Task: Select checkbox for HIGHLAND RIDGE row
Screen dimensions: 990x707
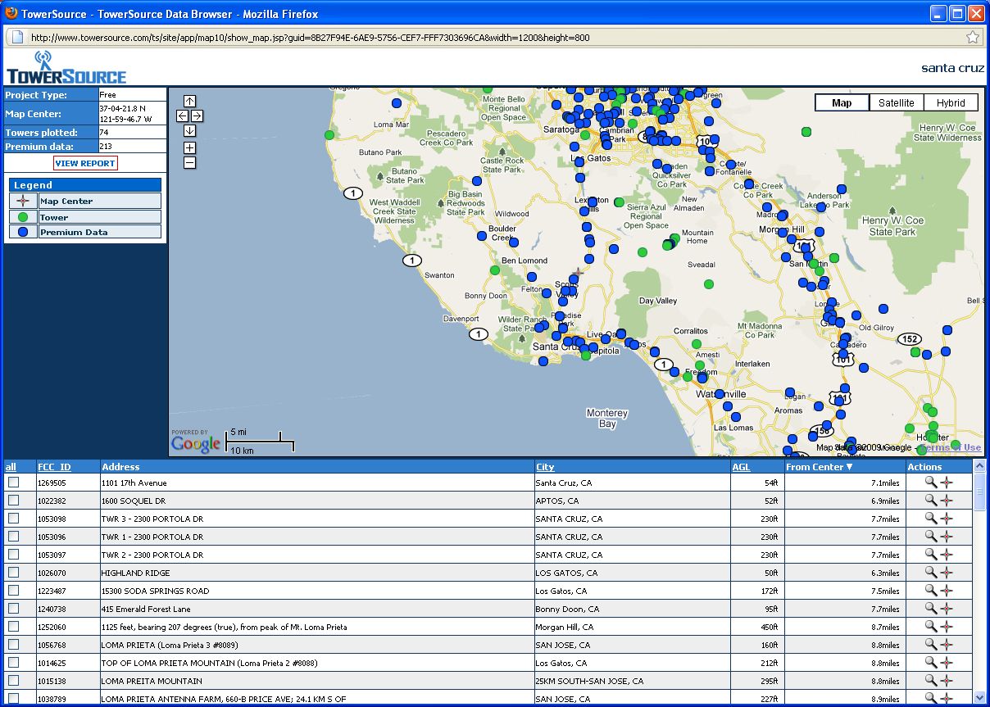Action: click(x=13, y=573)
